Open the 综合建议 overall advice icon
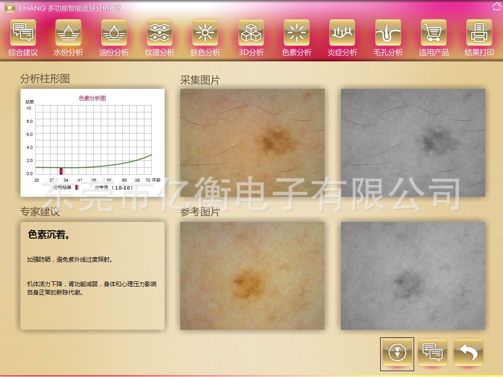This screenshot has height=377, width=503. point(23,33)
